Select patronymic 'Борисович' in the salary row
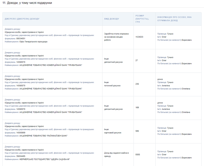Screen dimensions: 204x166 tap(187, 40)
